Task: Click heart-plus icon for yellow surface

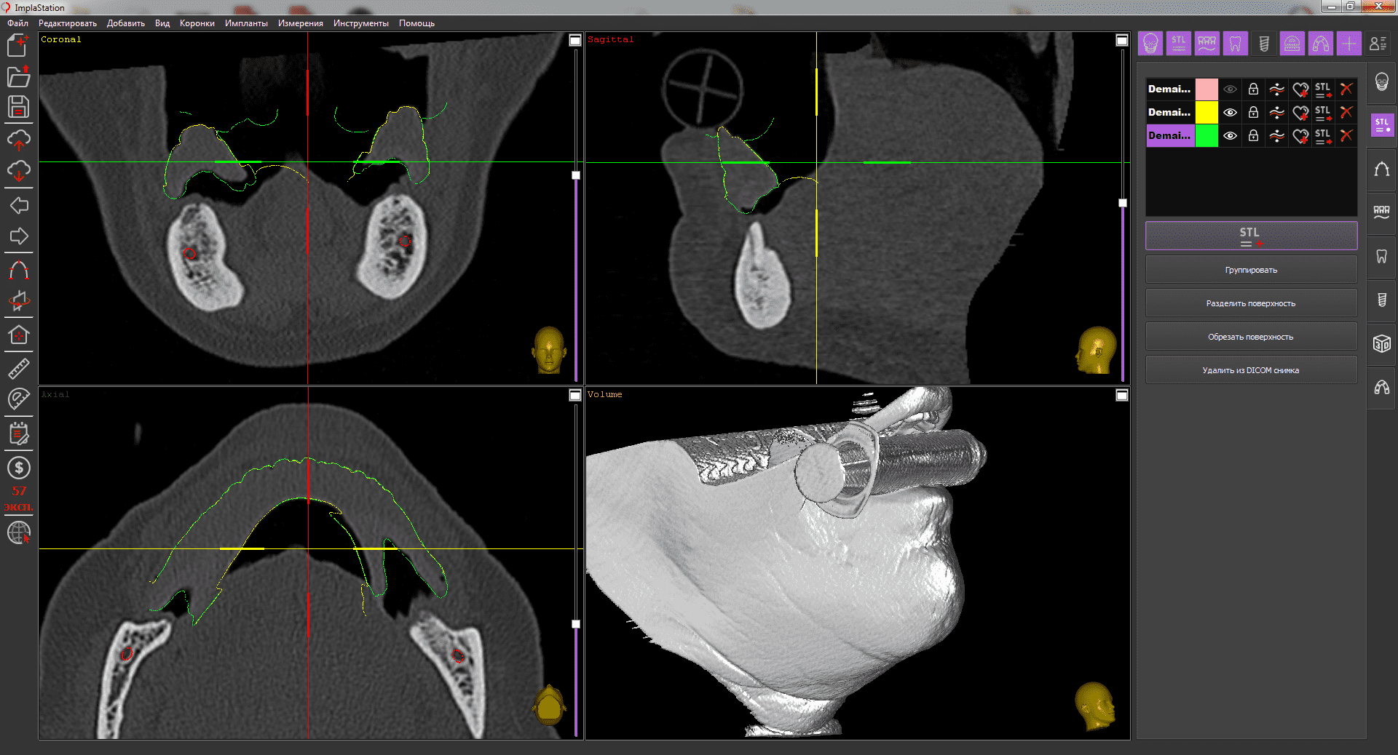Action: click(1300, 113)
